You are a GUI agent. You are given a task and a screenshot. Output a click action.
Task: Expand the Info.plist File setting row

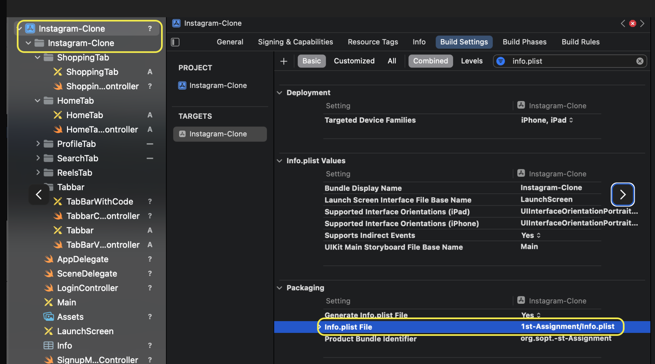click(x=320, y=327)
